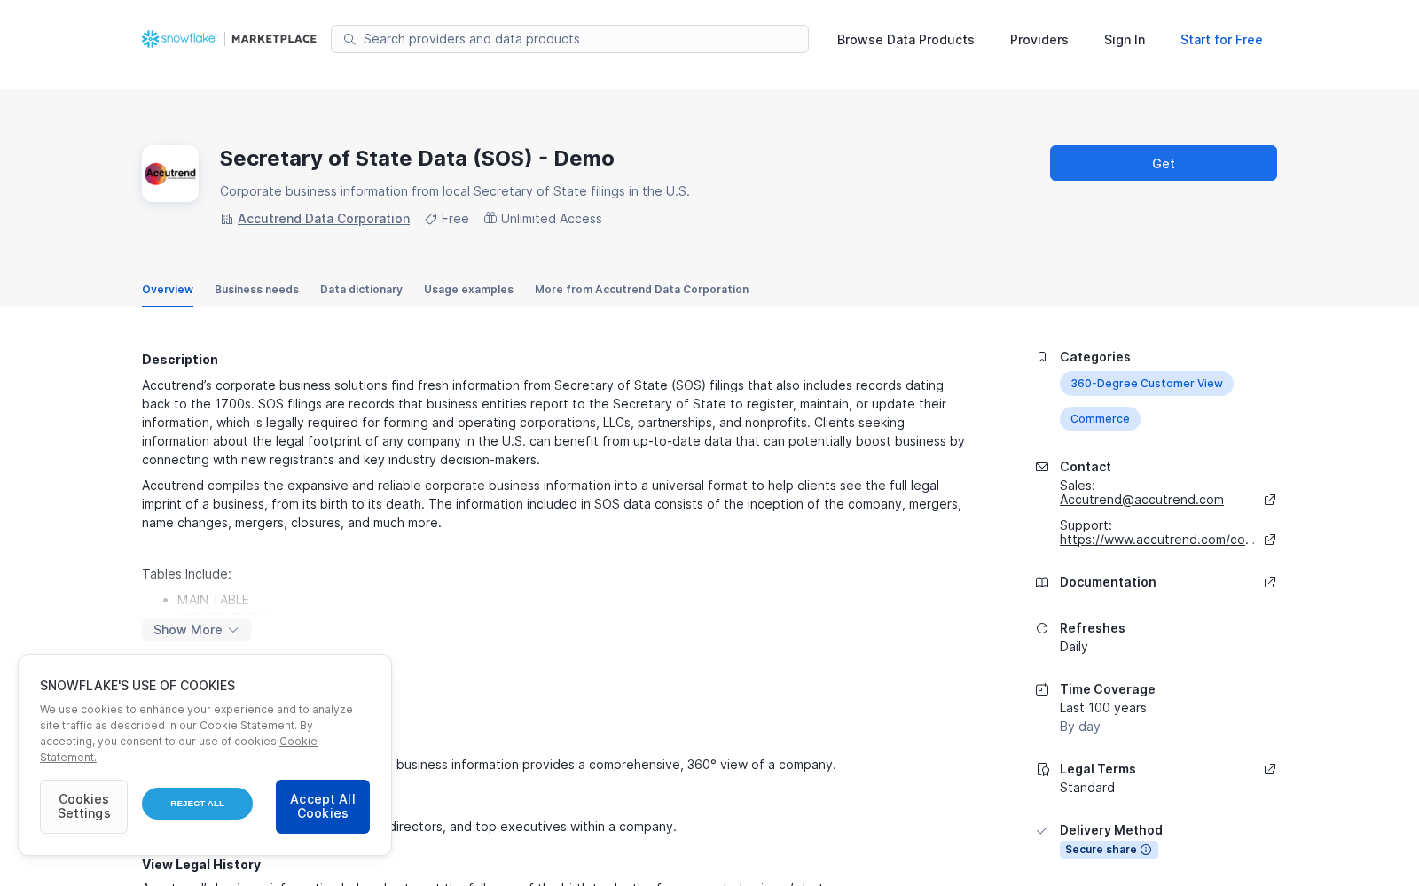Click the checkmark icon next to Delivery Method

pos(1042,830)
